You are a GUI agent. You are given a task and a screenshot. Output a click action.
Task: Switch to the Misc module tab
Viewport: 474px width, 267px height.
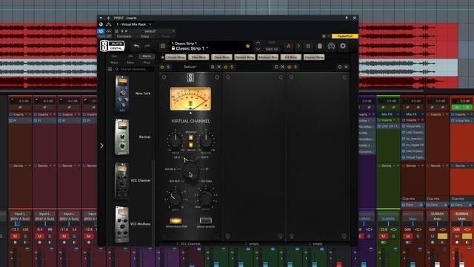pos(130,62)
